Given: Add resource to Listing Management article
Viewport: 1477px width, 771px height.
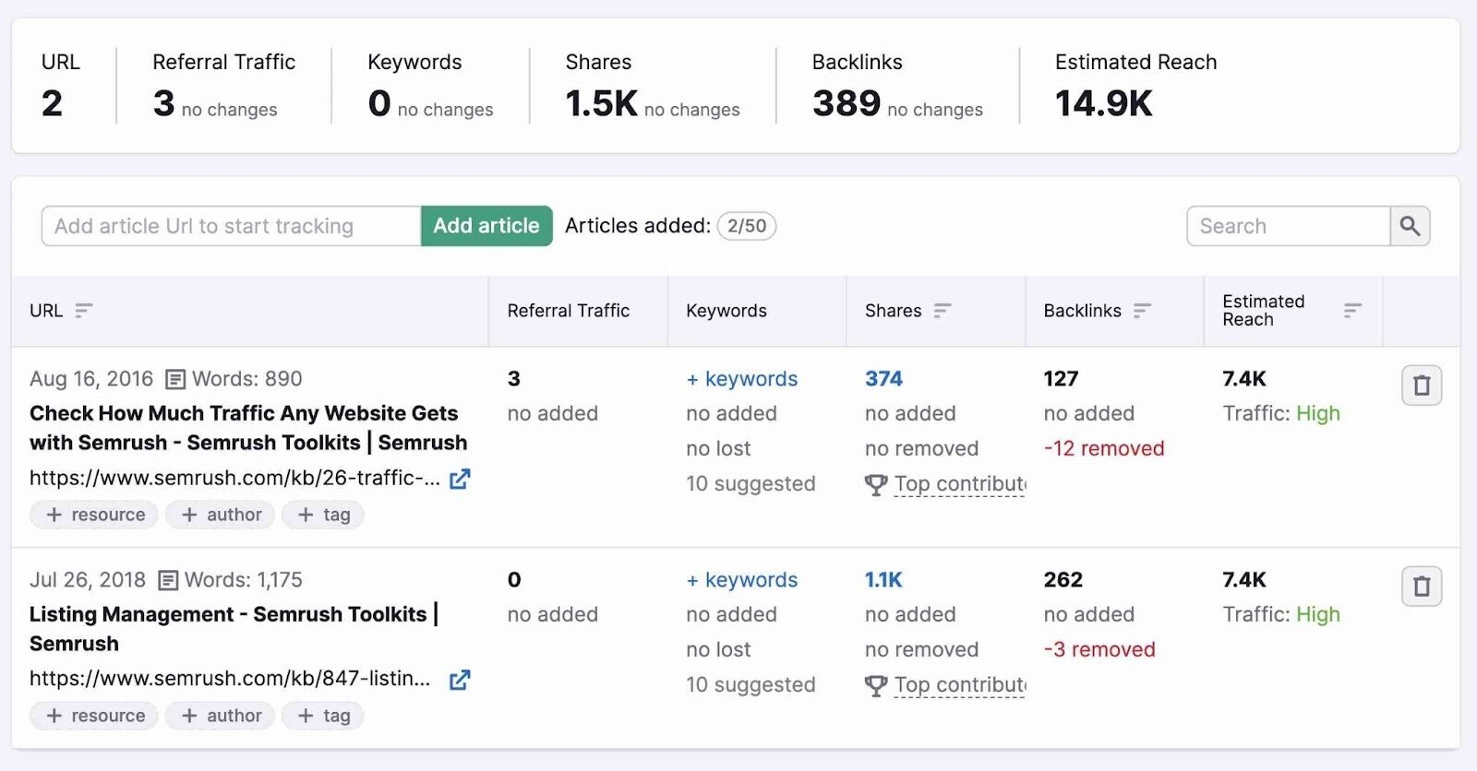Looking at the screenshot, I should click(x=94, y=716).
